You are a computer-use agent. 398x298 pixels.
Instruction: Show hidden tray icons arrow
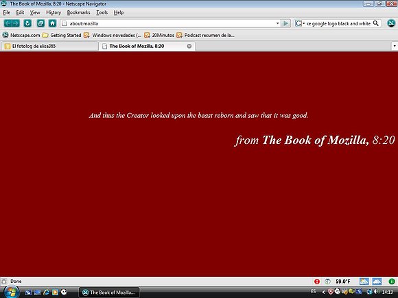[323, 292]
